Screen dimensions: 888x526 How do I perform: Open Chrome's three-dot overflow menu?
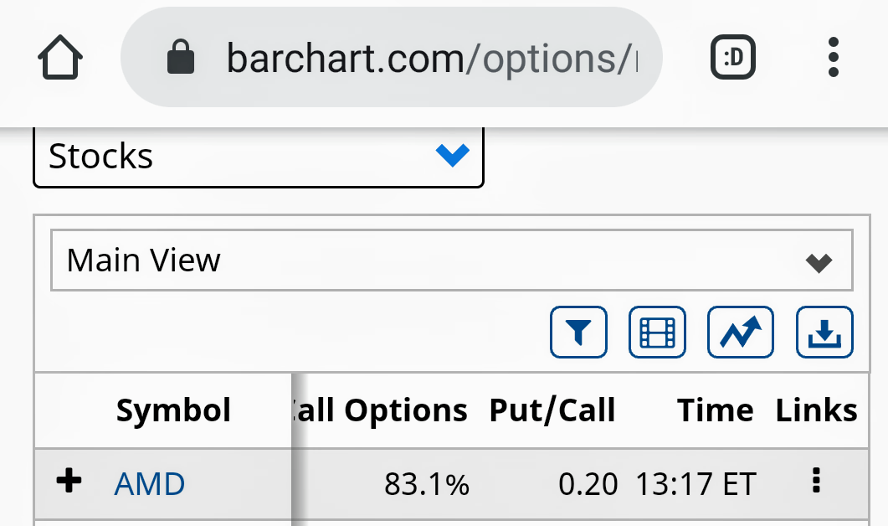tap(832, 58)
